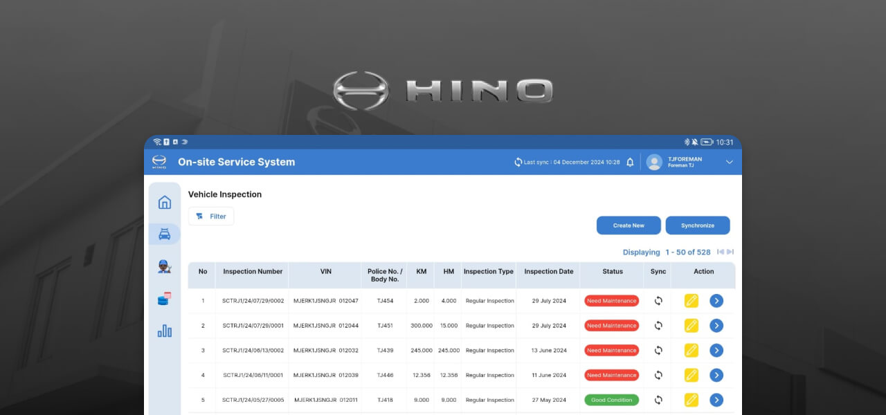This screenshot has width=886, height=415.
Task: Click the Synchronize button
Action: point(697,225)
